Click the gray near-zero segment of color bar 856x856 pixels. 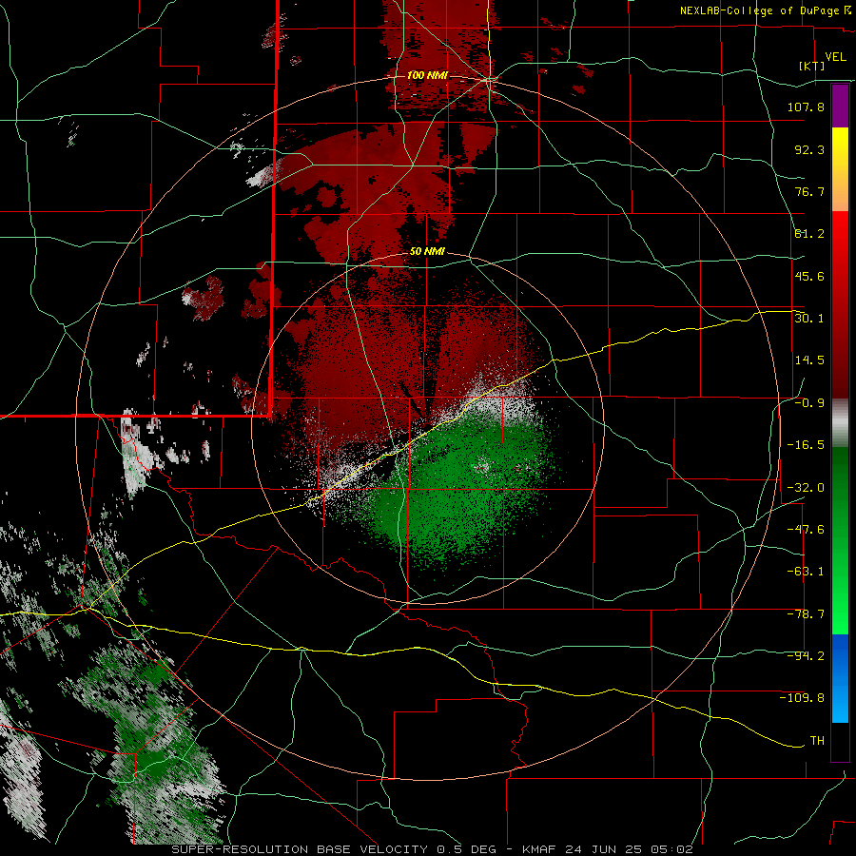pos(840,423)
